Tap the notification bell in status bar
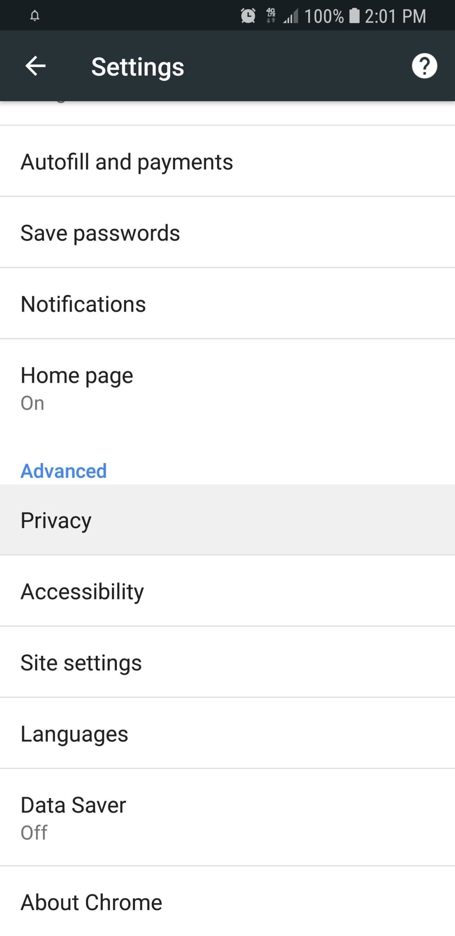 [35, 15]
